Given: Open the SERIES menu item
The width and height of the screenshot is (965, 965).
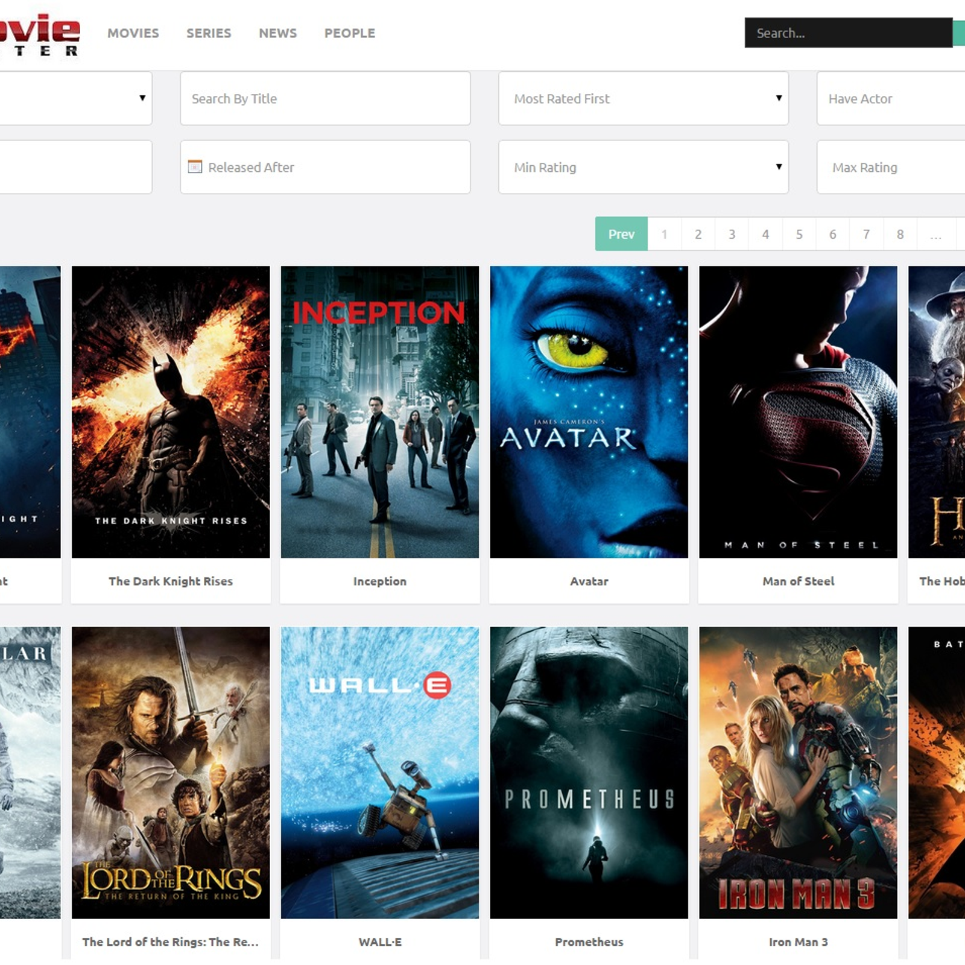Looking at the screenshot, I should click(209, 33).
